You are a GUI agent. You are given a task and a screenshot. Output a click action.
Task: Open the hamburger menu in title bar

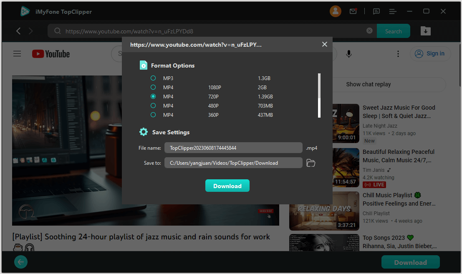click(392, 11)
